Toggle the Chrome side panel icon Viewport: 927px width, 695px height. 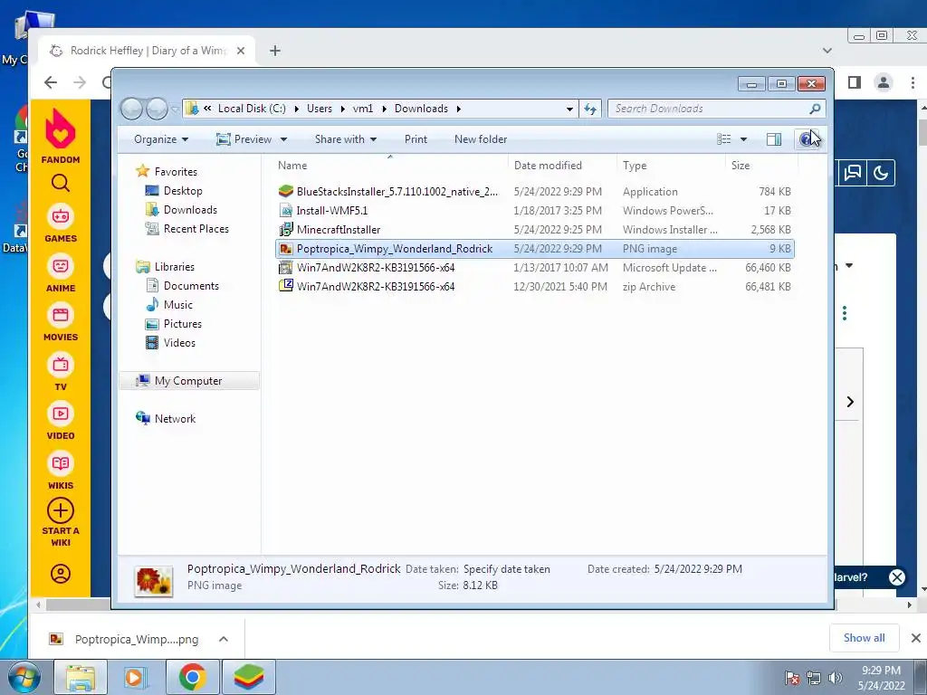click(855, 82)
